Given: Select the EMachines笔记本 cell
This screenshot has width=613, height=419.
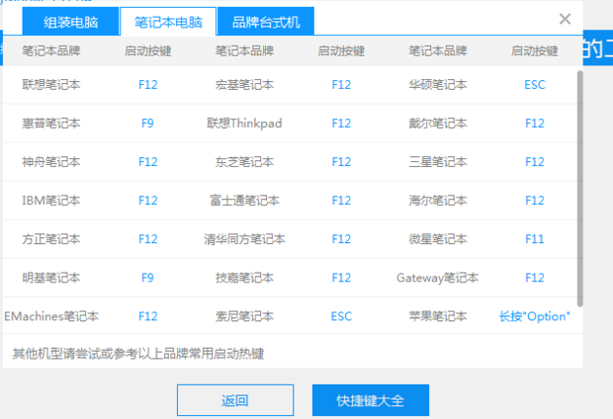Looking at the screenshot, I should [x=51, y=316].
